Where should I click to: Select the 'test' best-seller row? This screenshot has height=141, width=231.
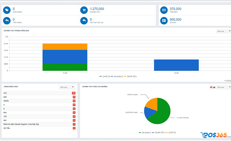pos(39,97)
